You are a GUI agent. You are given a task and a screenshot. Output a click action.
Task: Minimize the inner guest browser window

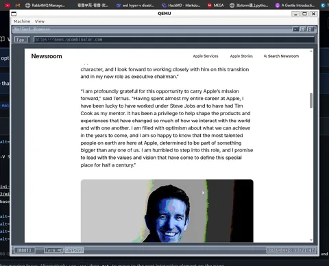(x=296, y=29)
